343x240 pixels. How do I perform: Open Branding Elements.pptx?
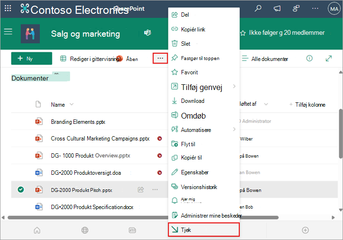pyautogui.click(x=78, y=122)
